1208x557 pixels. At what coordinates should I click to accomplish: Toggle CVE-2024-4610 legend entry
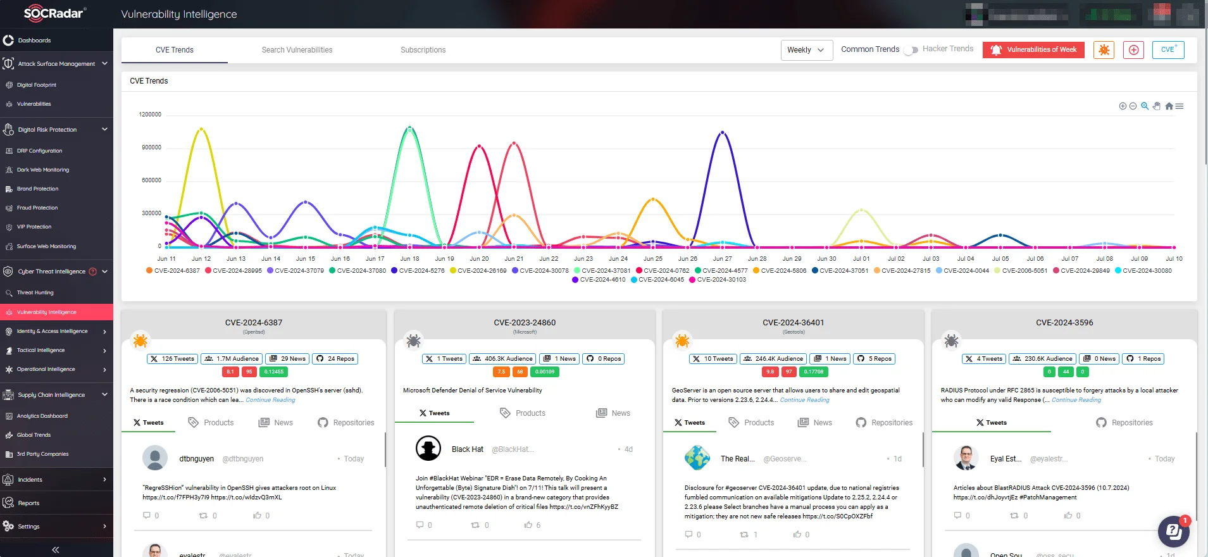(x=599, y=279)
